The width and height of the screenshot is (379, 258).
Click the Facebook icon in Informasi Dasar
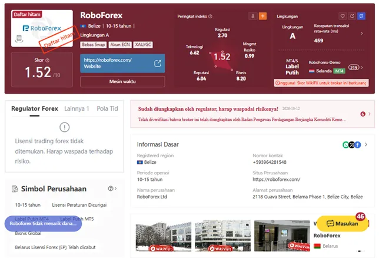[358, 145]
